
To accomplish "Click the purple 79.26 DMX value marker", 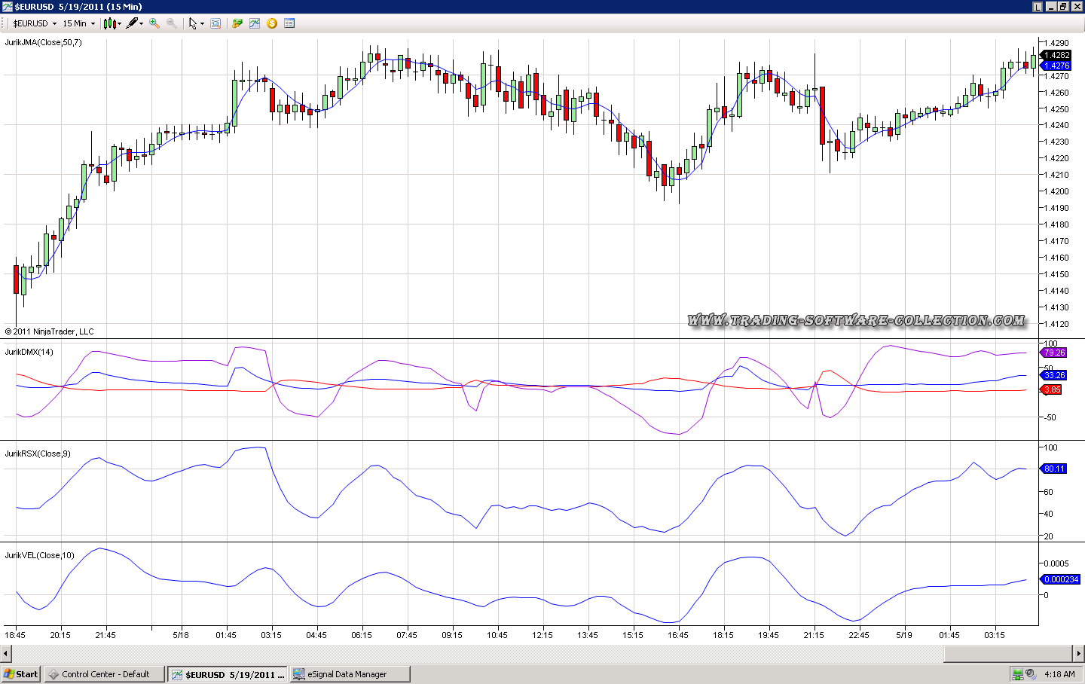I will (x=1054, y=353).
